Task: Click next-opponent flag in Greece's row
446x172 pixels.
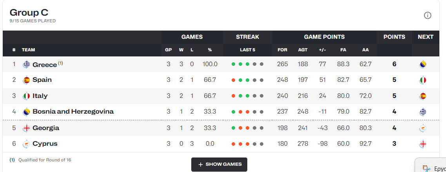Action: coord(422,65)
